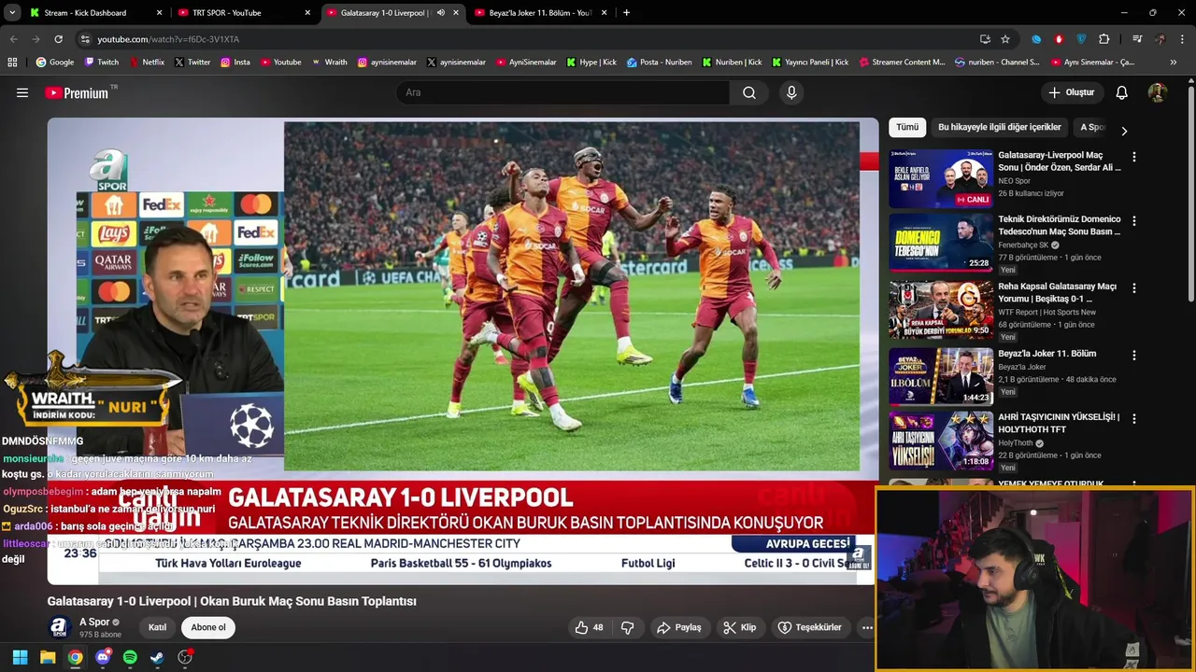Reload the page in Chrome

[58, 39]
